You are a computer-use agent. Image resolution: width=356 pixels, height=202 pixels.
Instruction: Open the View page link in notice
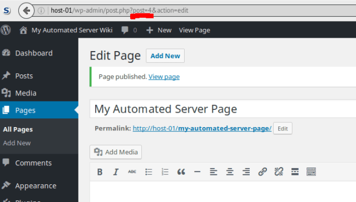click(164, 77)
